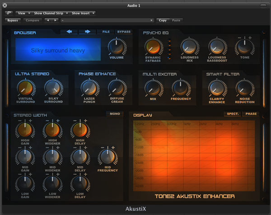Click the link chain icon in the header

click(9, 13)
